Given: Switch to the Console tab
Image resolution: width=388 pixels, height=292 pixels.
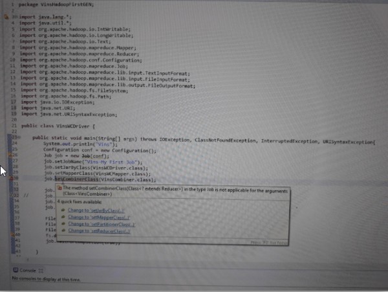Looking at the screenshot, I should pos(28,269).
